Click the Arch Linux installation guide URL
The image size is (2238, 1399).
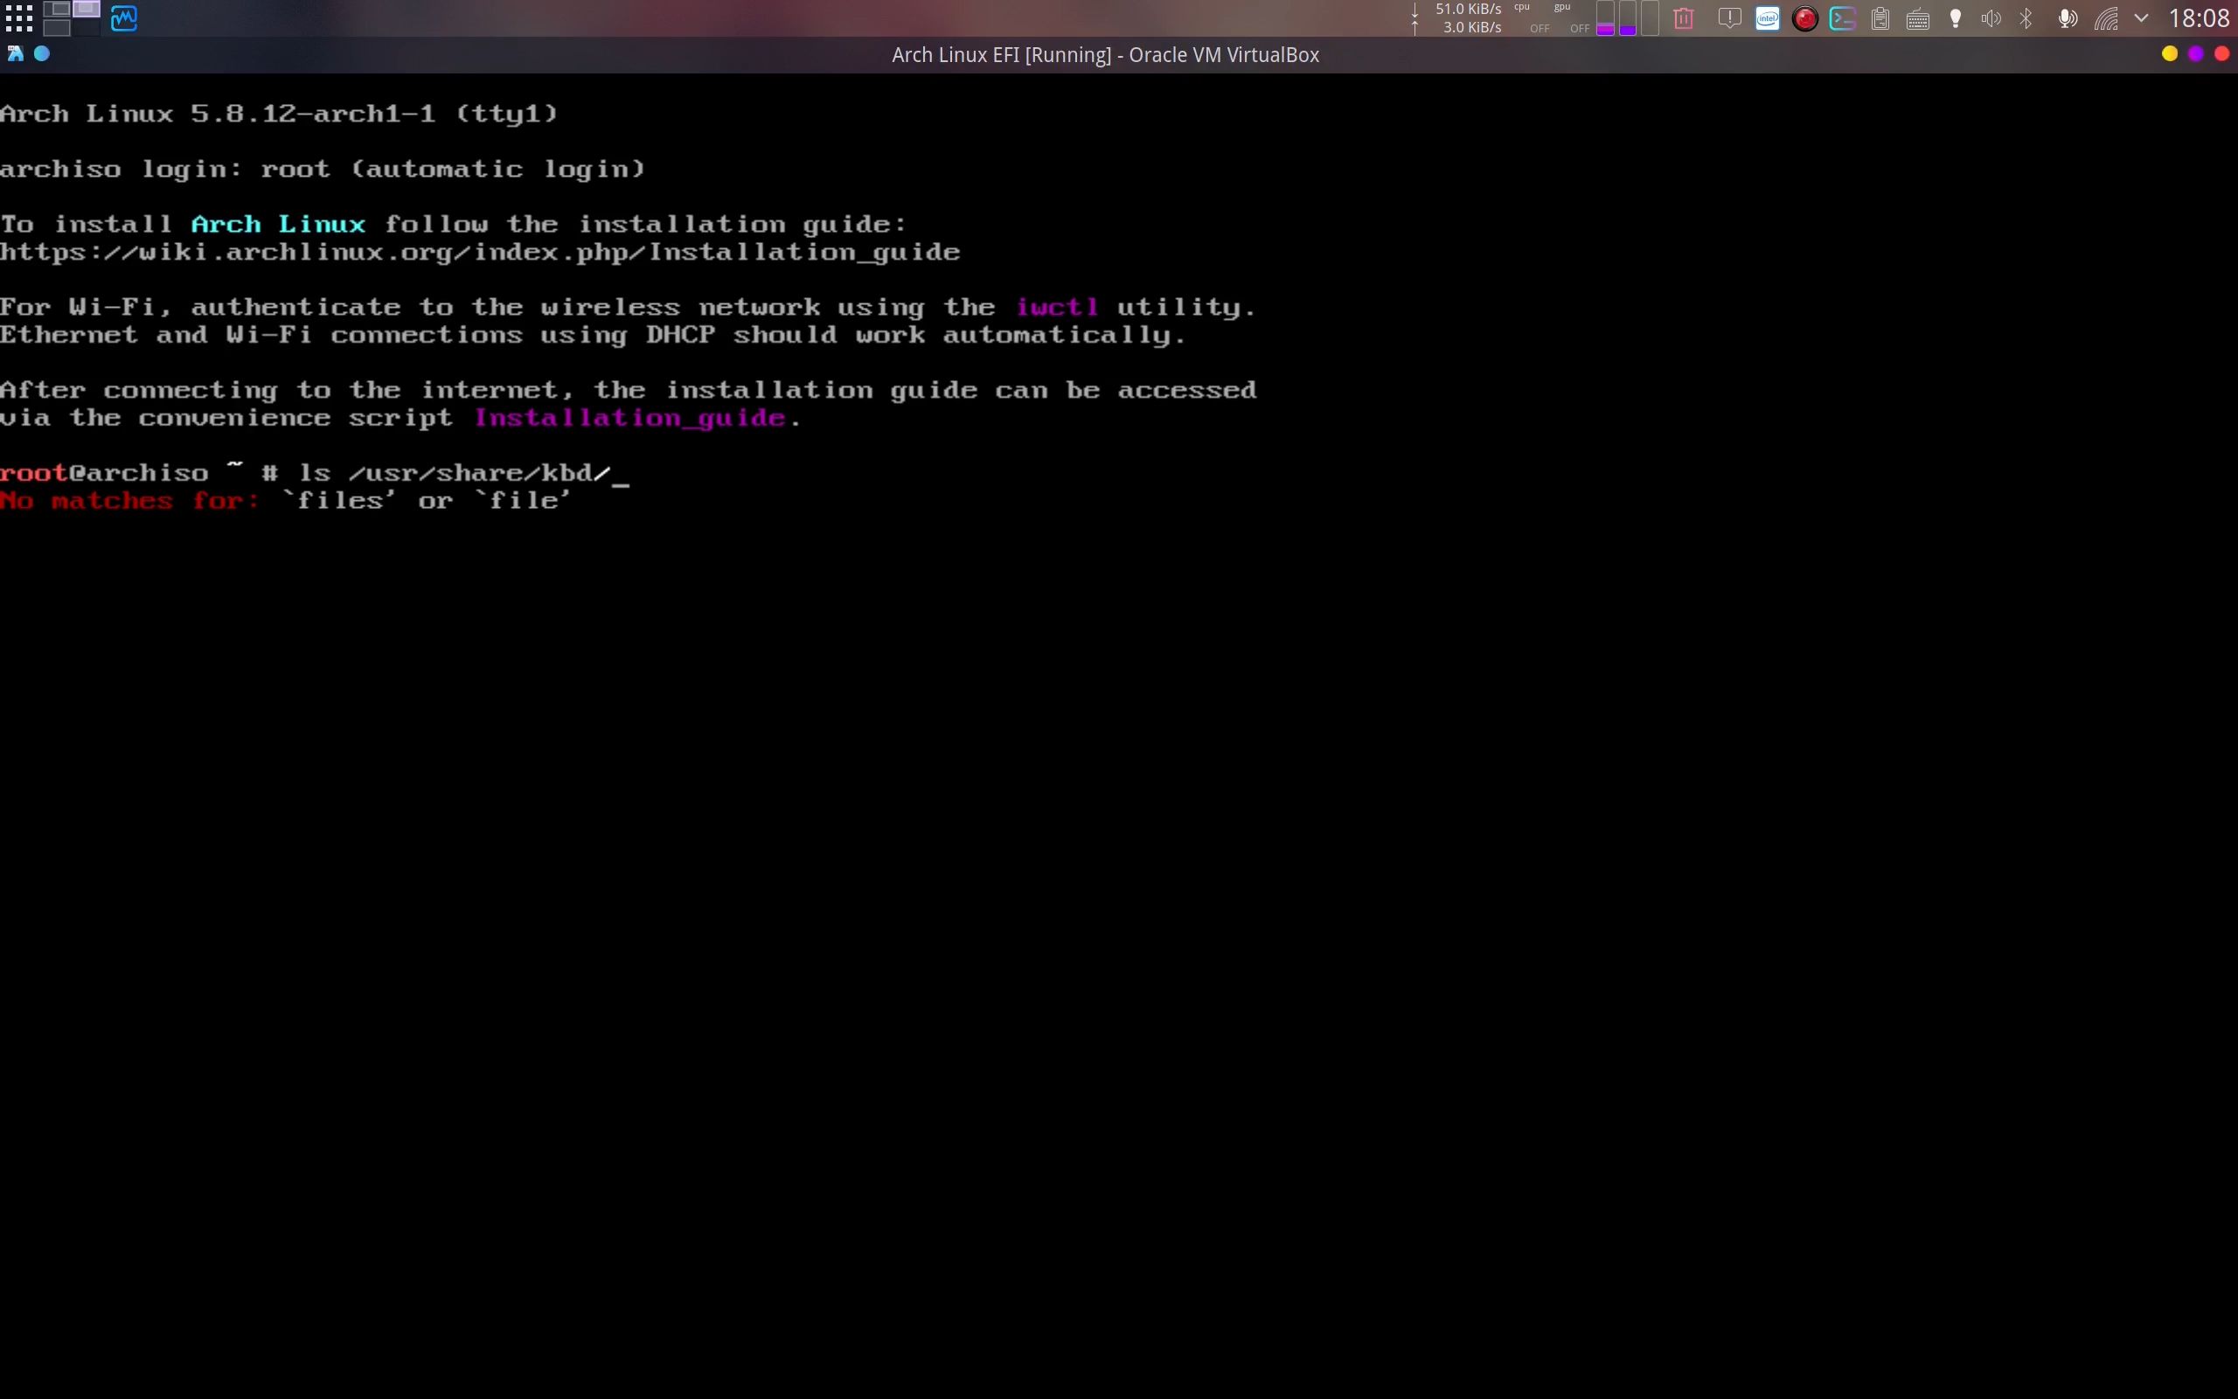click(480, 251)
